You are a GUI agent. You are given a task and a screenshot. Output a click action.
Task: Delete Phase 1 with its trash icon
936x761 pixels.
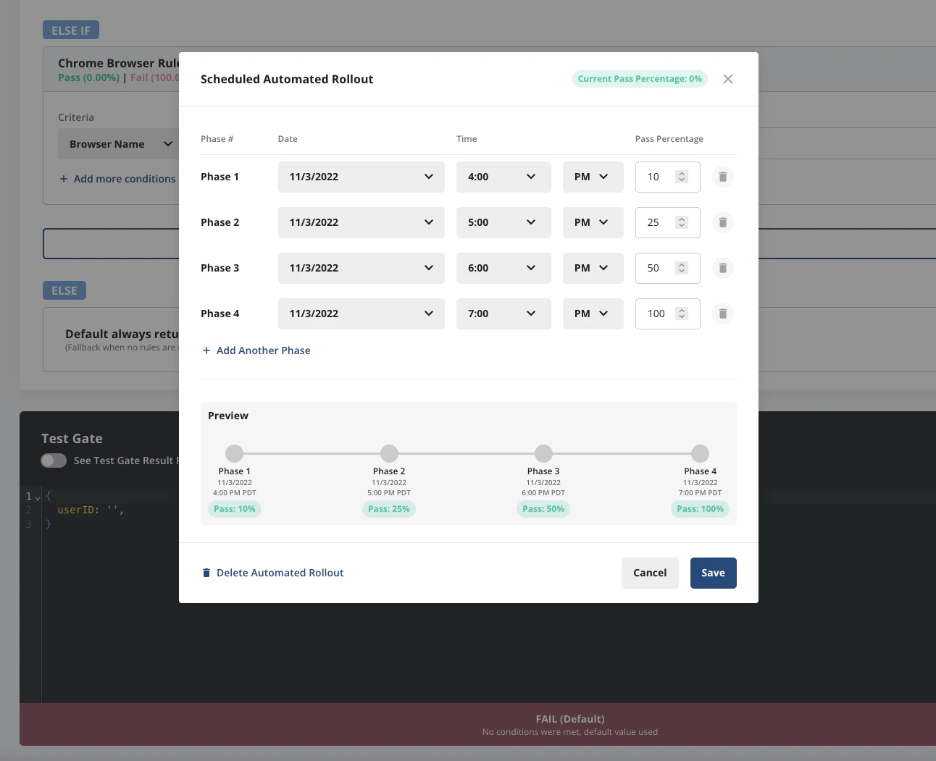(x=722, y=177)
